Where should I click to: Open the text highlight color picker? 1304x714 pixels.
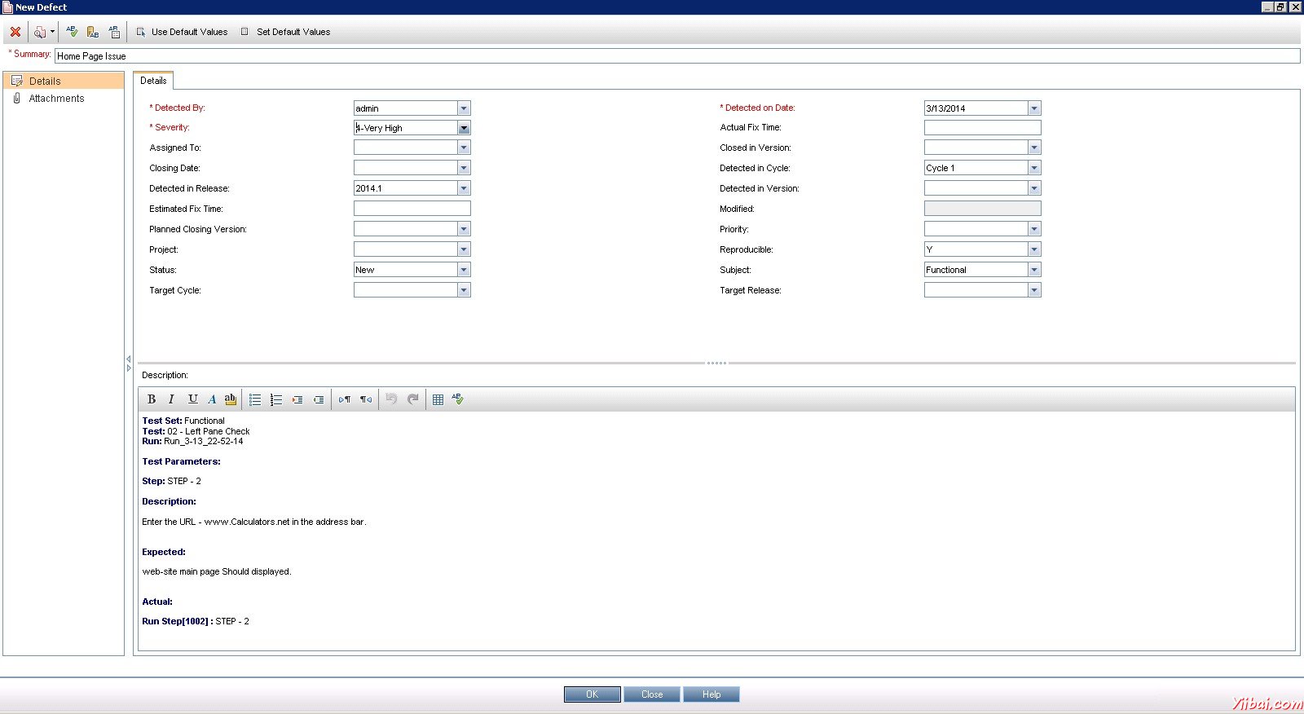(x=231, y=399)
